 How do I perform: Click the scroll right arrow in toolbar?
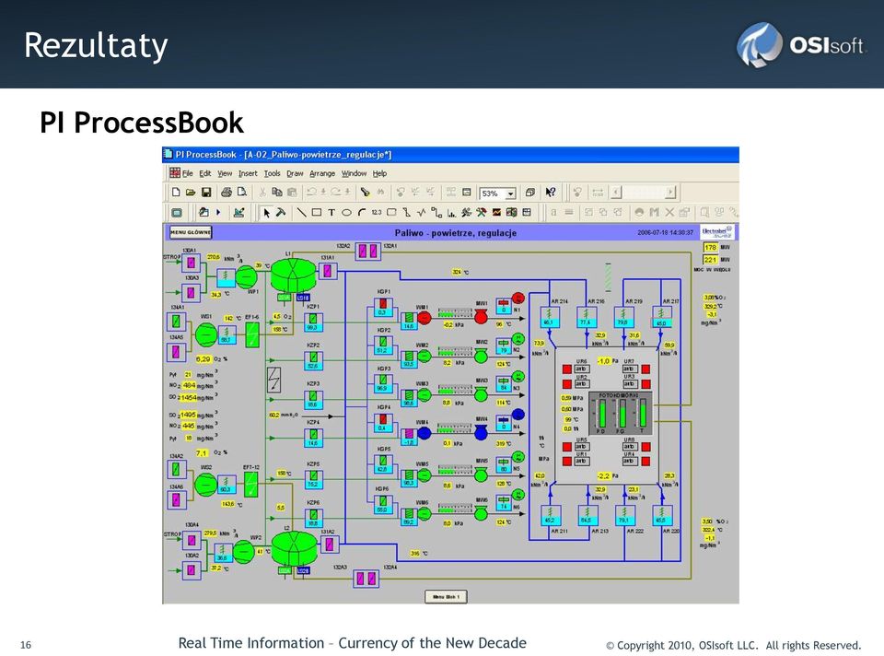point(669,193)
